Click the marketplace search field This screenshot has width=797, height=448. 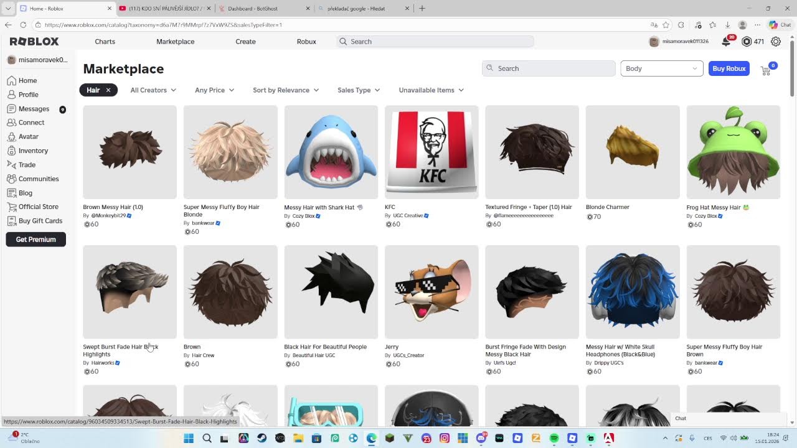coord(549,68)
